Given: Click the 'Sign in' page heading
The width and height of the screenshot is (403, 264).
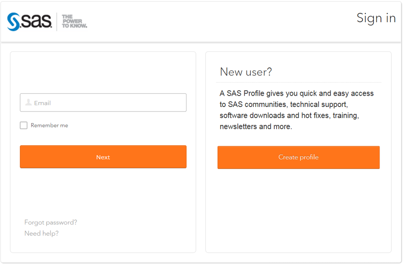Looking at the screenshot, I should point(376,18).
